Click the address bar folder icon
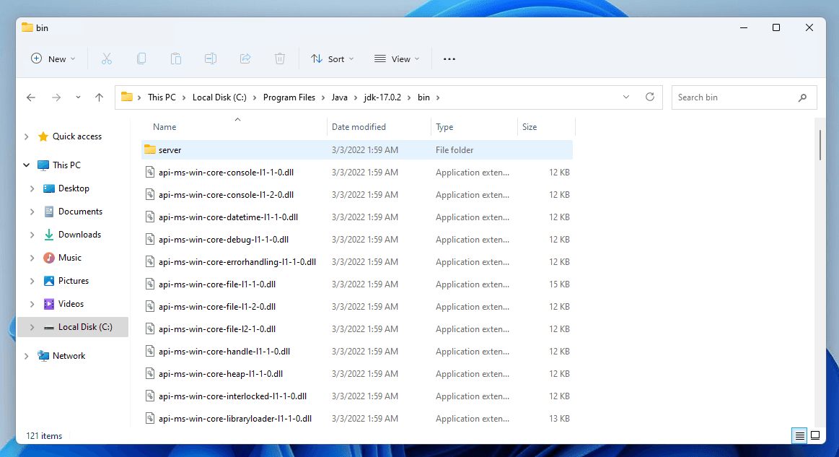 (x=127, y=97)
